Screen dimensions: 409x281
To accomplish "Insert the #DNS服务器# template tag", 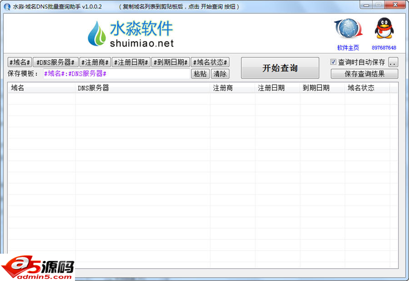I will [x=55, y=62].
